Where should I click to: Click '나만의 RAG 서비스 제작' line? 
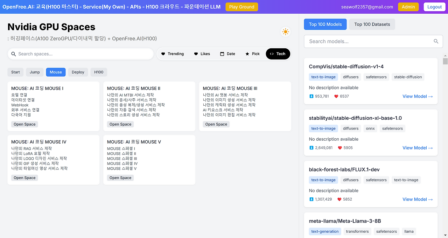point(31,148)
